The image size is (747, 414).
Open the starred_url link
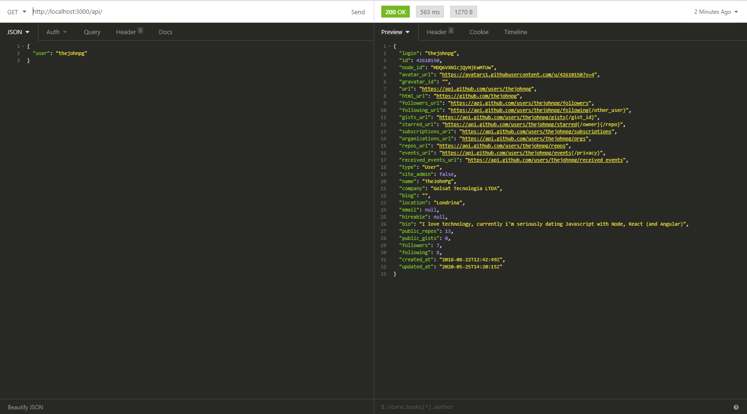click(511, 125)
